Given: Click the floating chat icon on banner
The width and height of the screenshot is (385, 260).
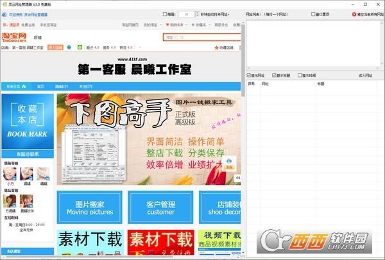Looking at the screenshot, I should [229, 164].
